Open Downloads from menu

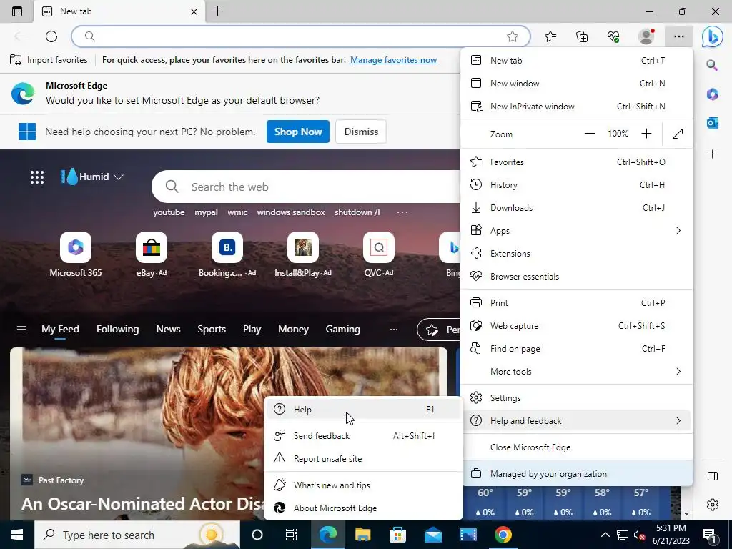(x=576, y=208)
